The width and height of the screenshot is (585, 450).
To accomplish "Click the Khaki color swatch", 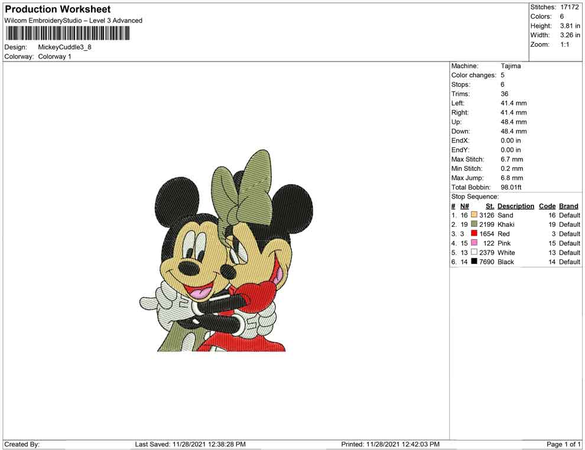I will (474, 224).
